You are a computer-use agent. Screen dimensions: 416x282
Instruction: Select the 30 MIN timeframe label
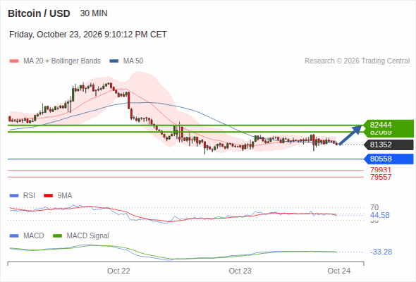click(x=94, y=13)
